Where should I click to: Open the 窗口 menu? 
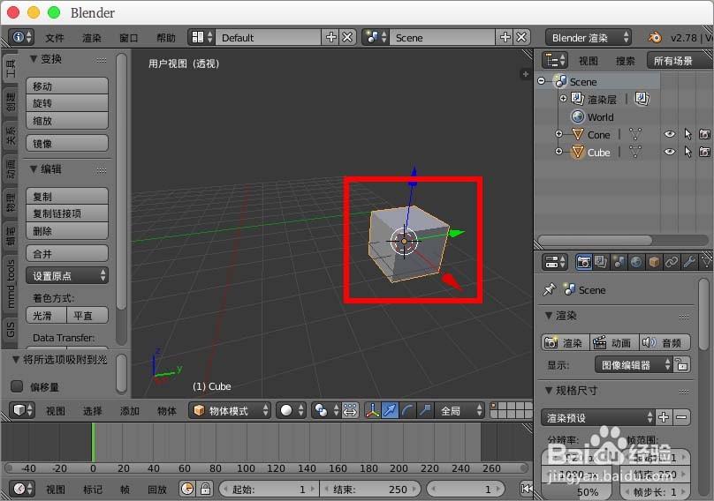point(129,38)
